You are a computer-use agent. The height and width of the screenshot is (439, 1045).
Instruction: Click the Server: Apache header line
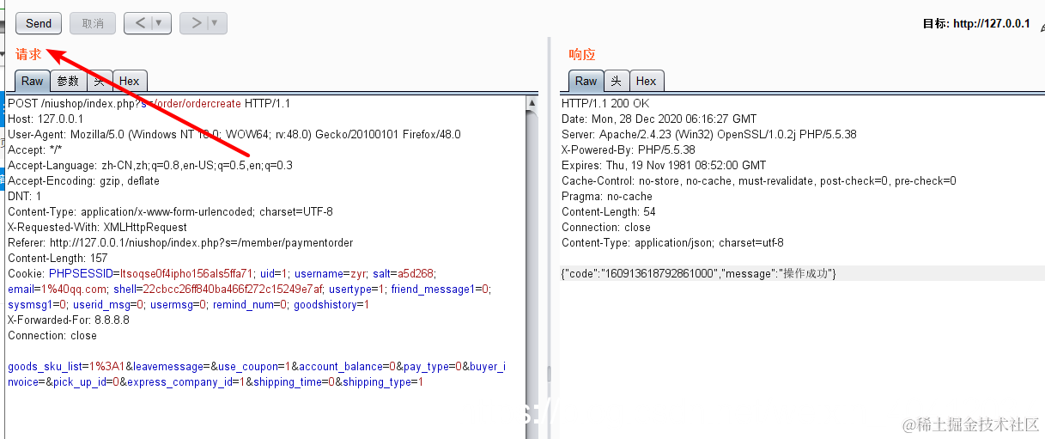pos(708,134)
